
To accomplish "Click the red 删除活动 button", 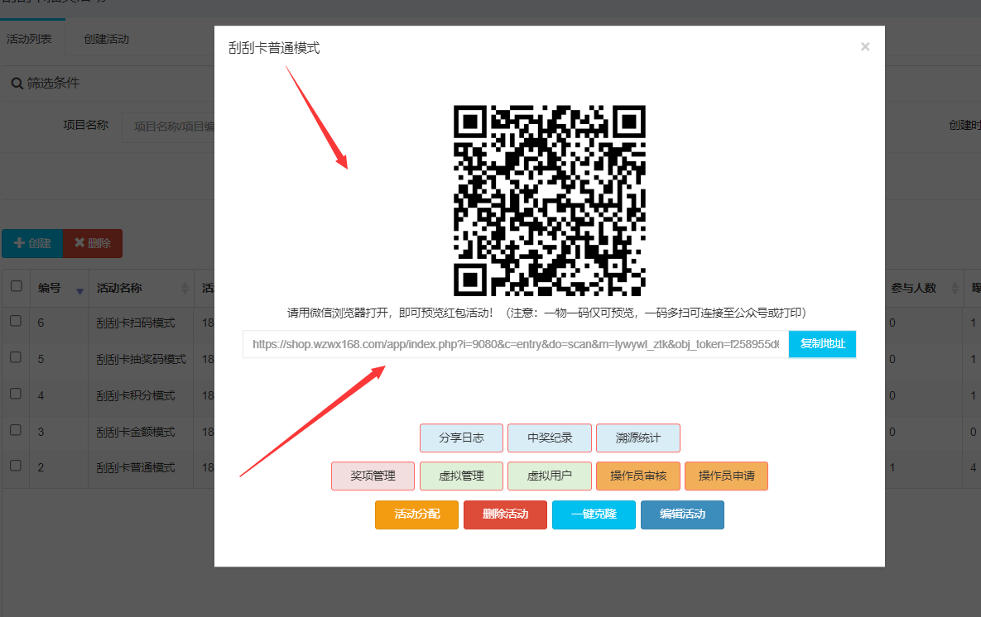I will coord(506,514).
